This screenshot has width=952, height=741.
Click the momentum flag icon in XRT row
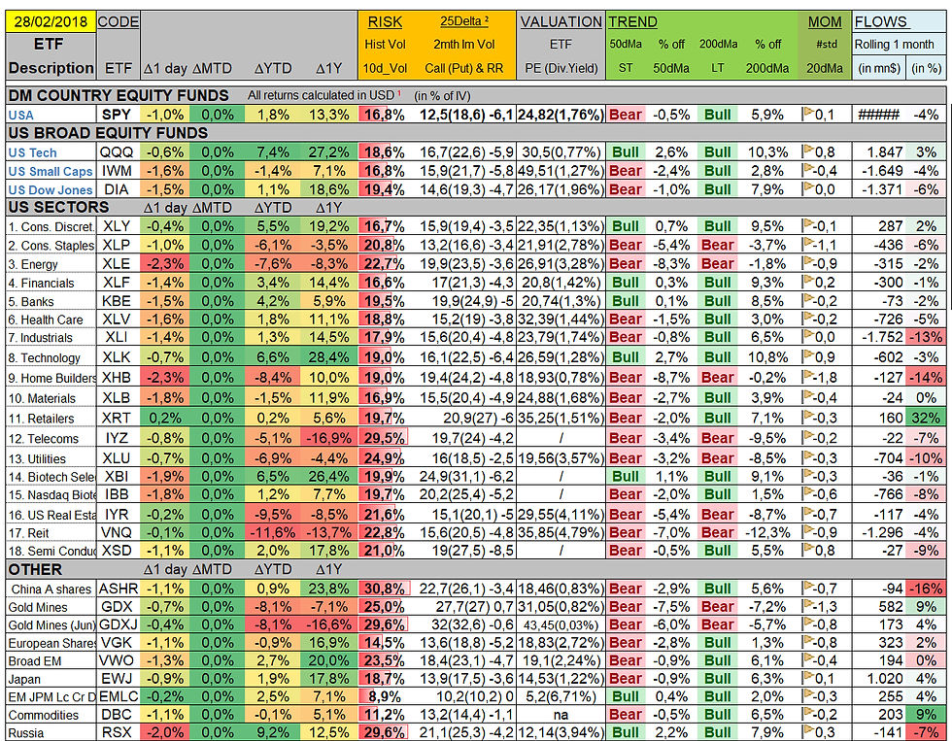tap(807, 417)
